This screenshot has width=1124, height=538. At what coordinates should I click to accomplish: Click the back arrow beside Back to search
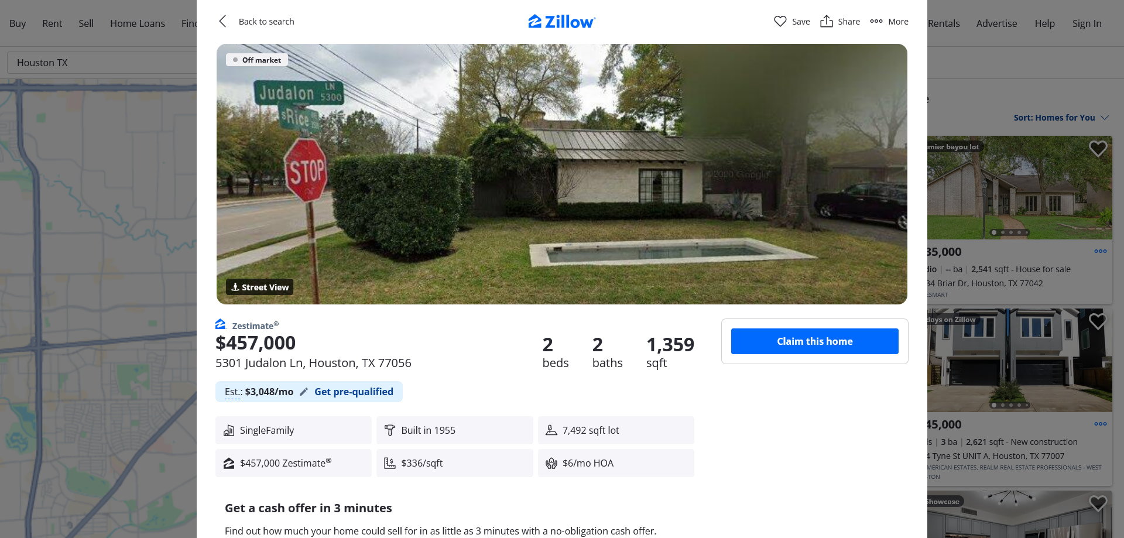click(222, 22)
